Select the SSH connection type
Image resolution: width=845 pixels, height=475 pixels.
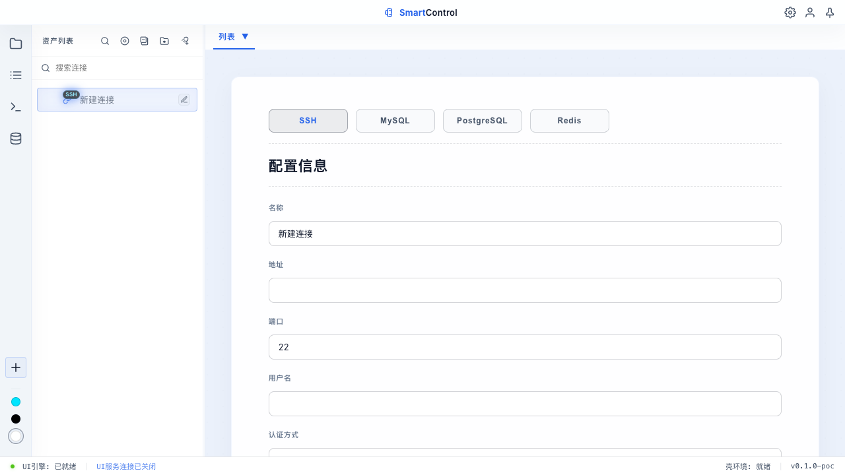(x=308, y=121)
